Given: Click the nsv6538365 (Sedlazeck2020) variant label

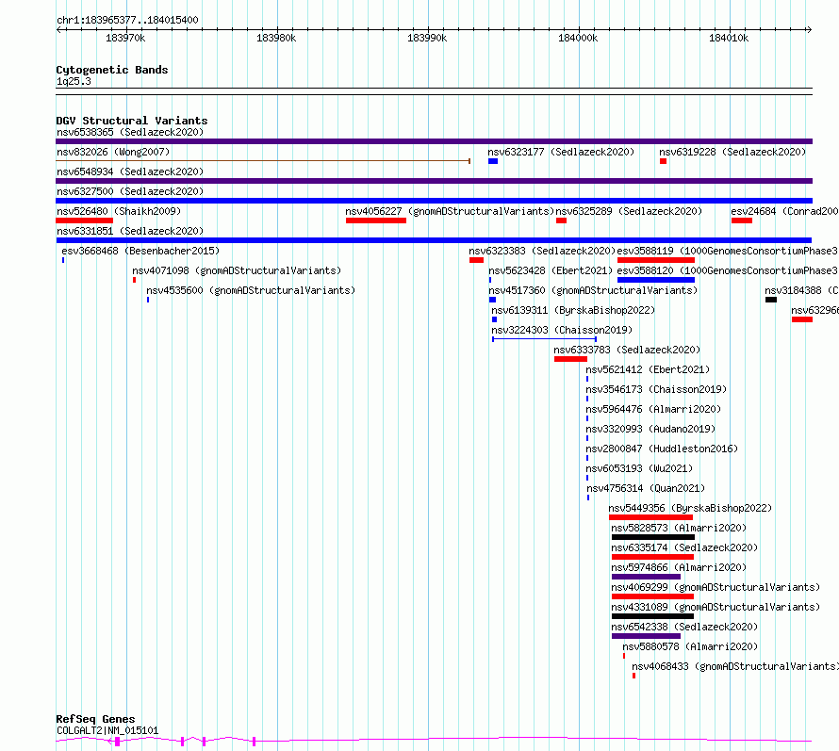Looking at the screenshot, I should click(x=130, y=132).
